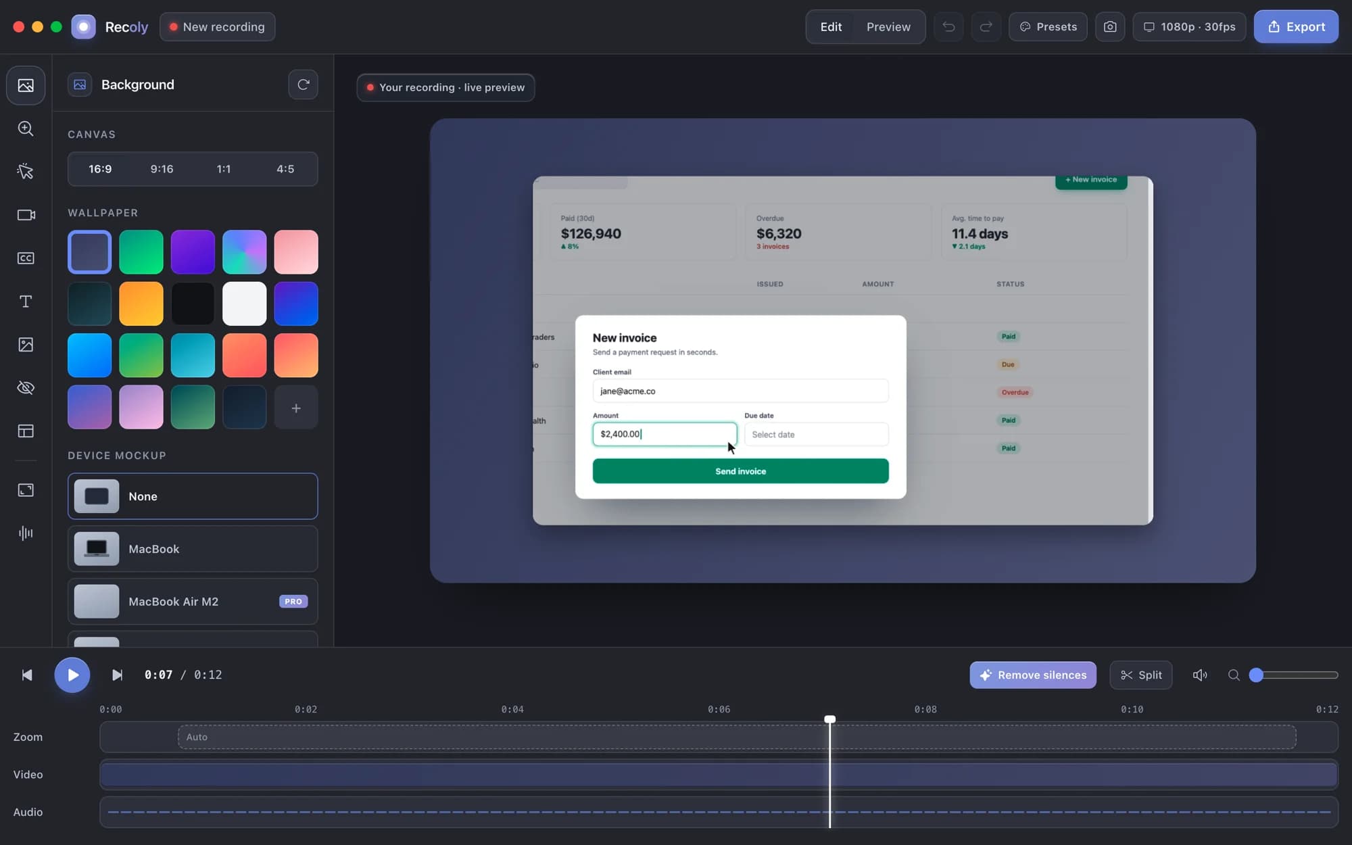Click the timeline zoom slider handle
The height and width of the screenshot is (845, 1352).
(x=1256, y=675)
